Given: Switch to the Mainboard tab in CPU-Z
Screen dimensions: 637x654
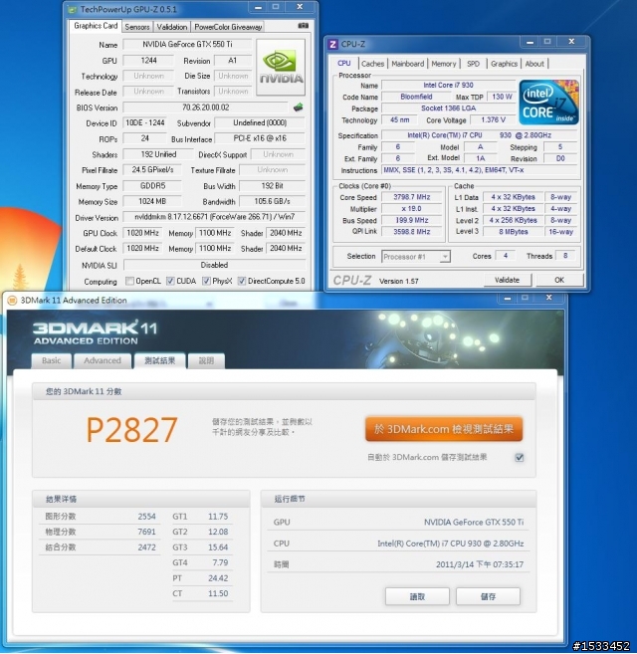Looking at the screenshot, I should point(407,64).
